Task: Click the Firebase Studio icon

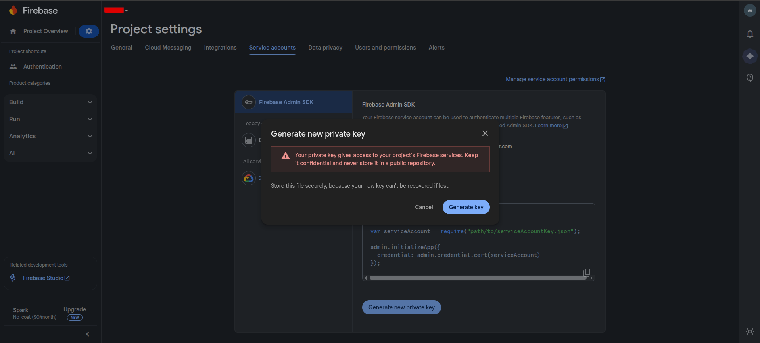Action: tap(13, 278)
